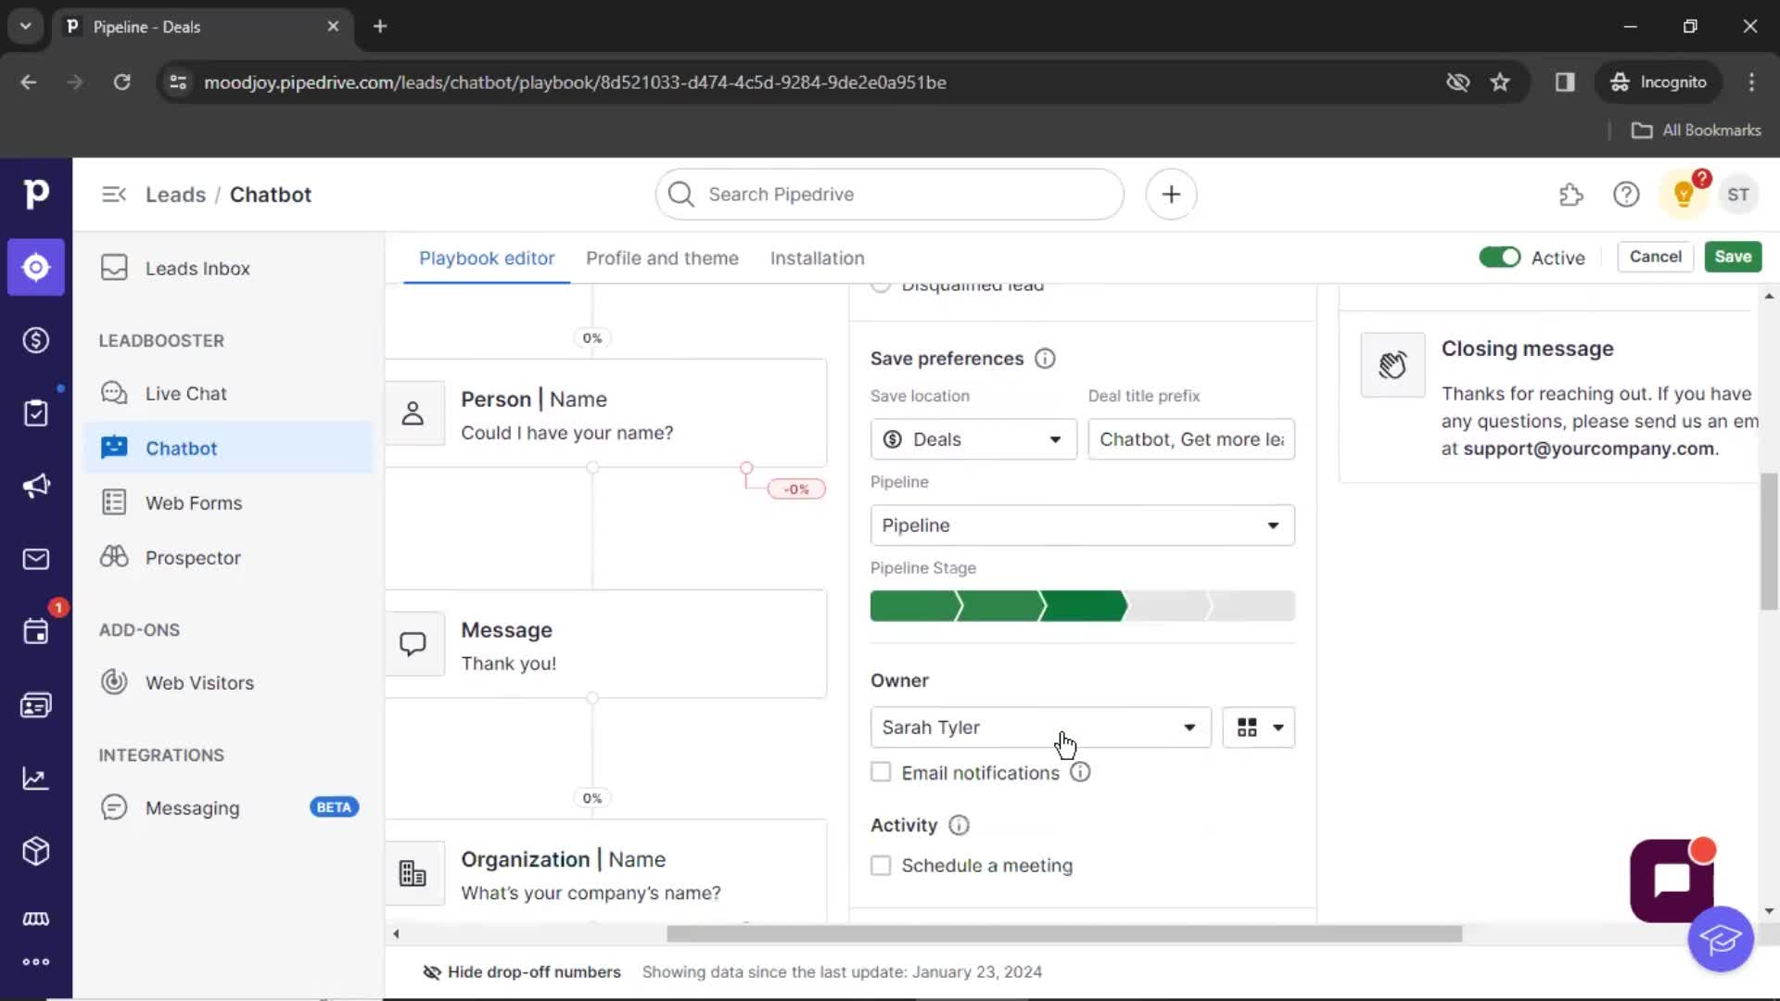
Task: Click the Save button
Action: click(x=1733, y=257)
